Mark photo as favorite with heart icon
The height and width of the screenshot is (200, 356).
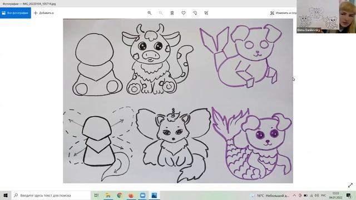(x=184, y=13)
